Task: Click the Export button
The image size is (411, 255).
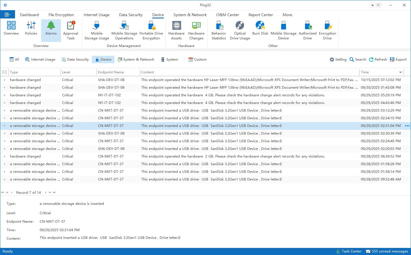Action: click(398, 59)
